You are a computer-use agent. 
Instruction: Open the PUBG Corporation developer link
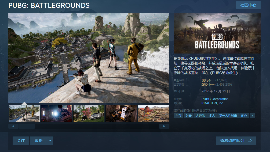(215, 99)
